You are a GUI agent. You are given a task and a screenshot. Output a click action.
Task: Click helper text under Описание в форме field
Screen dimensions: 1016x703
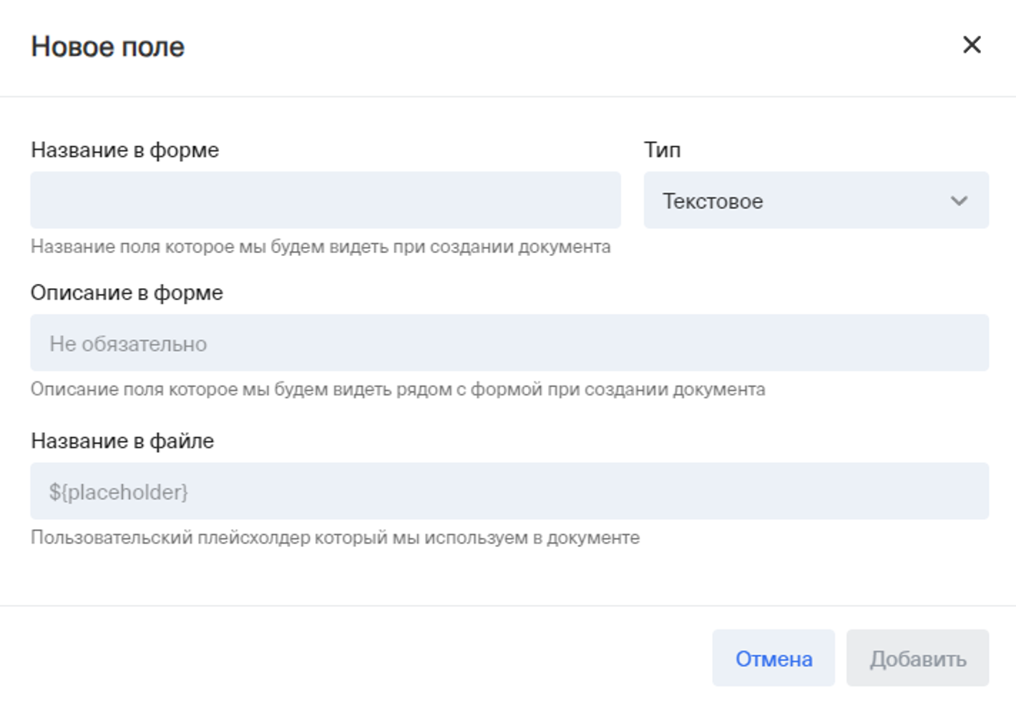coord(398,390)
